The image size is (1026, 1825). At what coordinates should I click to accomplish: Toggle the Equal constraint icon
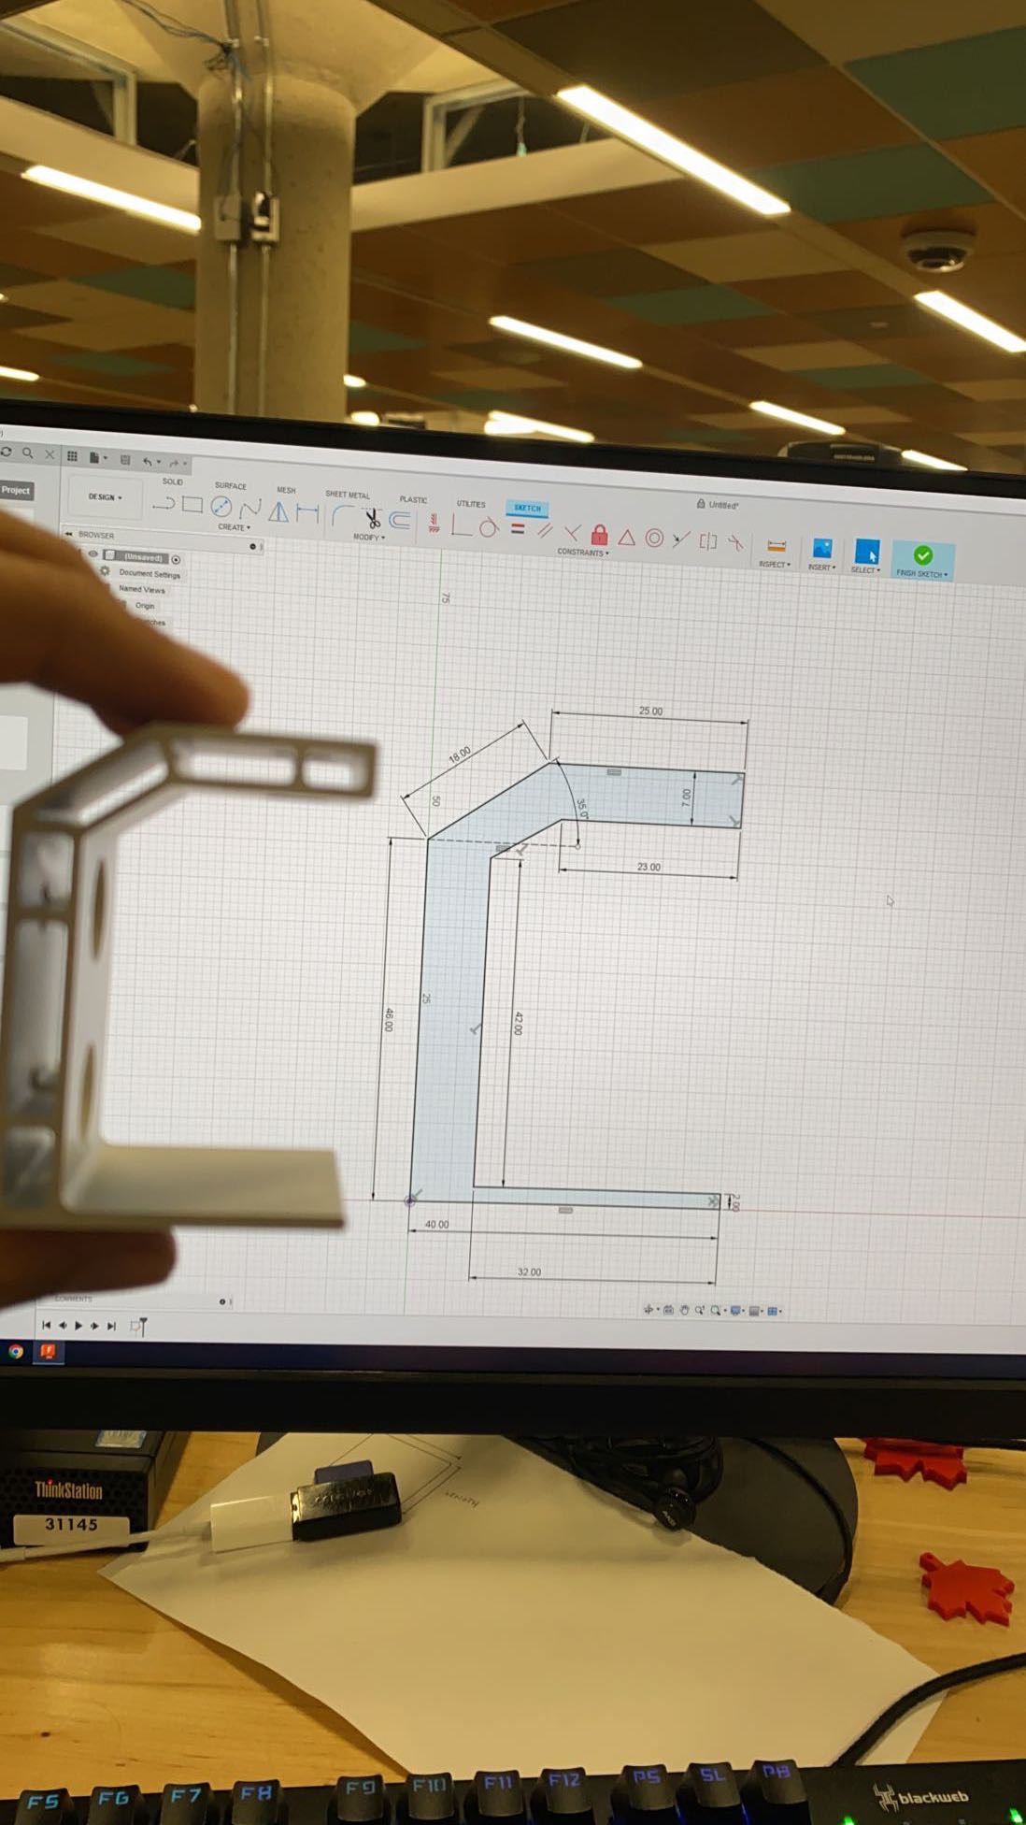(517, 529)
